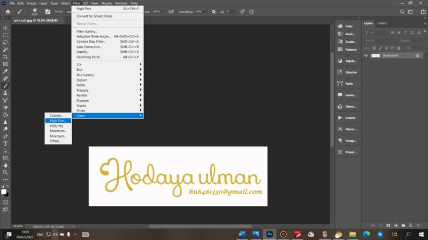Toggle the Quick Mask mode button
The width and height of the screenshot is (428, 240).
pyautogui.click(x=6, y=203)
